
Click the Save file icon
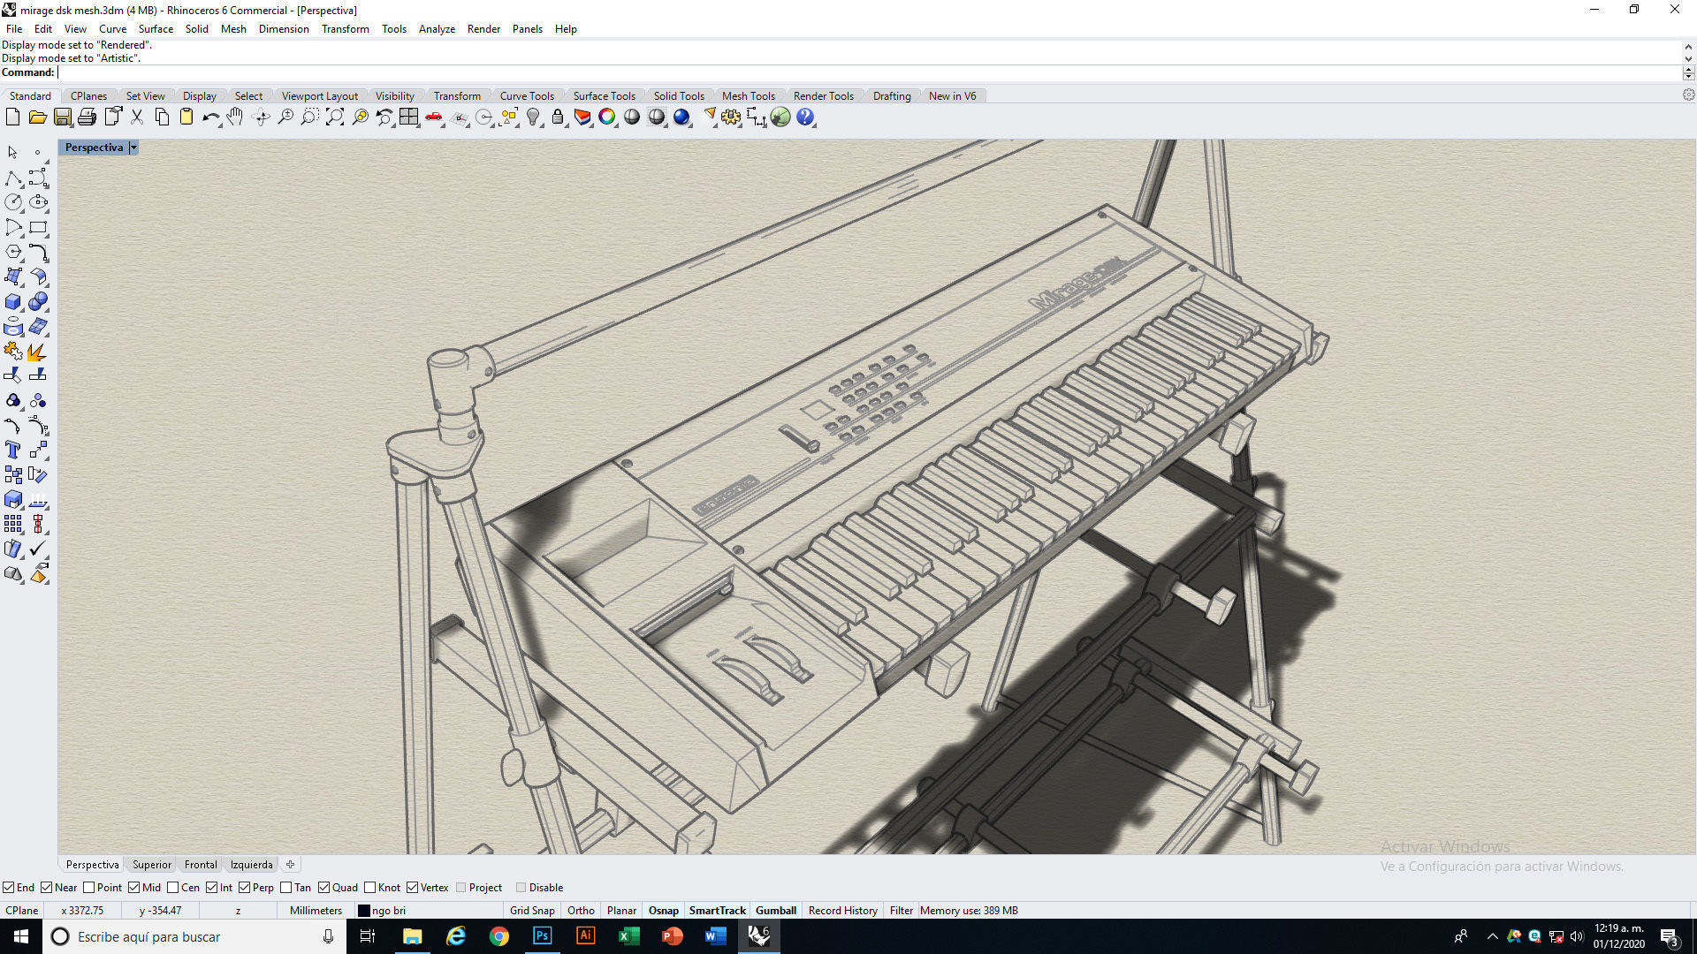click(62, 117)
